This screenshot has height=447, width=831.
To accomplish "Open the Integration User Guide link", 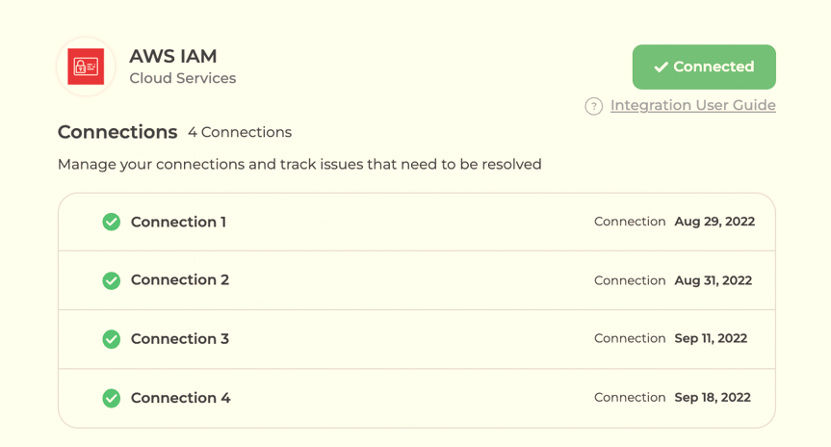I will [692, 105].
